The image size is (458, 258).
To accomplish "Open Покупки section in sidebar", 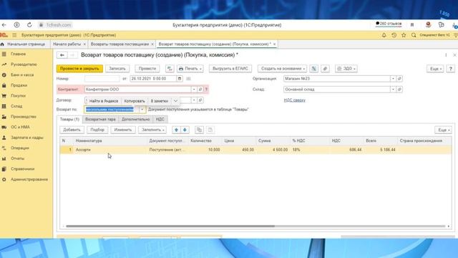I will (x=18, y=95).
